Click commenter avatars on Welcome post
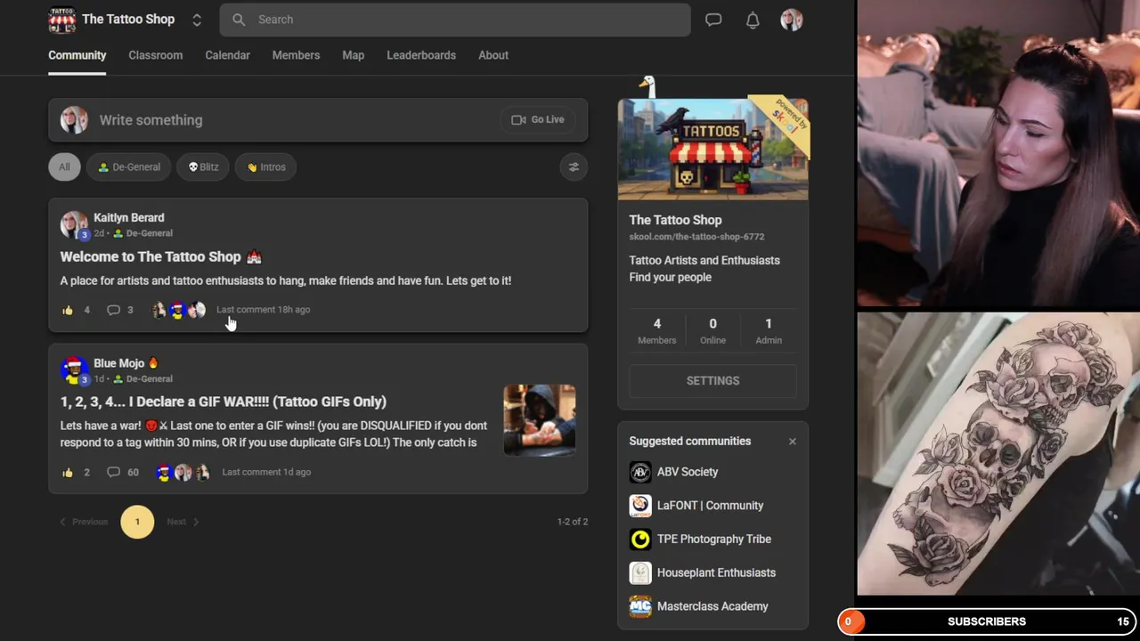 (x=178, y=310)
